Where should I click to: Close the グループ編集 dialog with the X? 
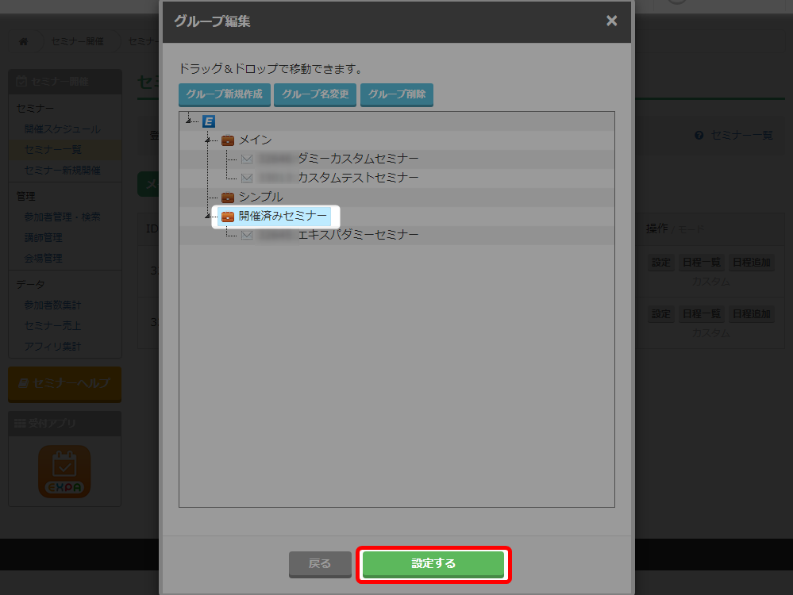click(x=611, y=21)
